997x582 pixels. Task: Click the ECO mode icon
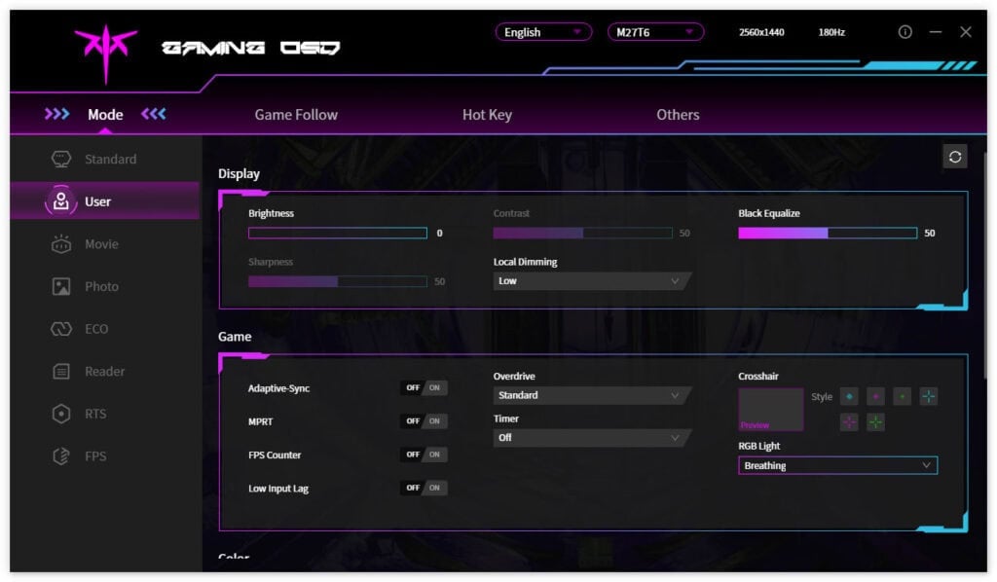point(61,329)
